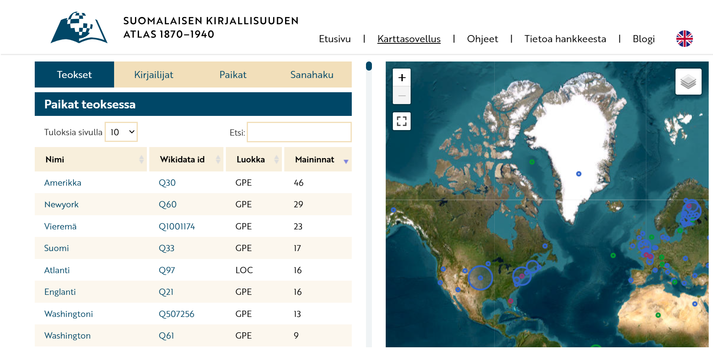Click the blue marker on Greenland
Image resolution: width=713 pixels, height=352 pixels.
click(x=578, y=174)
